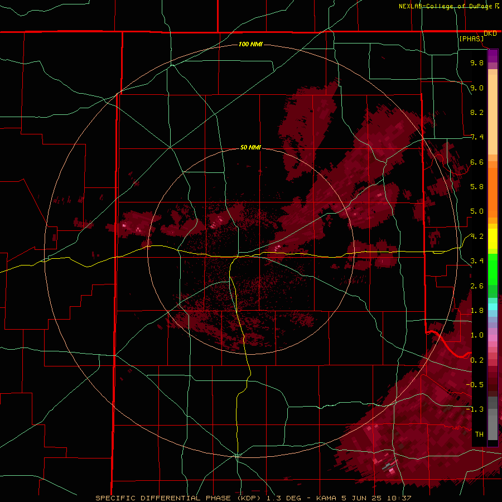Click the cyan color band on scale
The image size is (502, 502).
(x=493, y=307)
